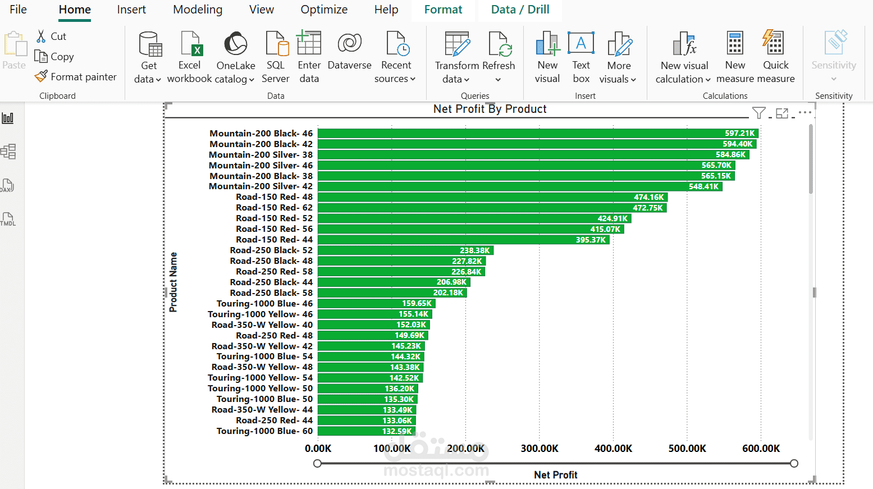This screenshot has width=873, height=489.
Task: Expand the OneLake catalog dropdown
Action: coord(252,80)
